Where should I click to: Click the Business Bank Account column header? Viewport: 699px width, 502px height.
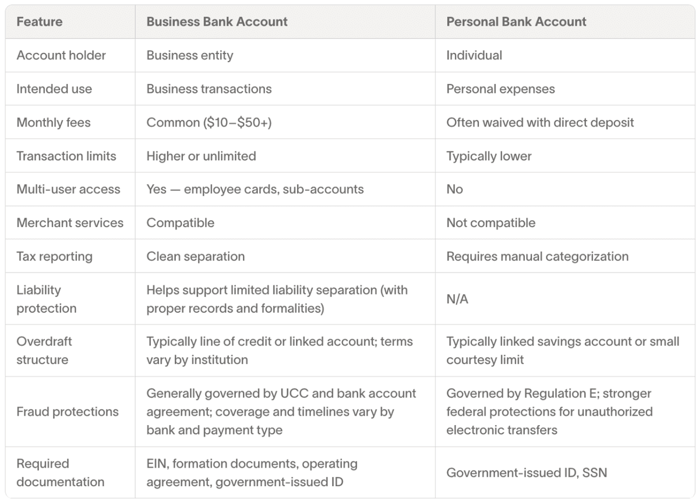[x=217, y=22]
